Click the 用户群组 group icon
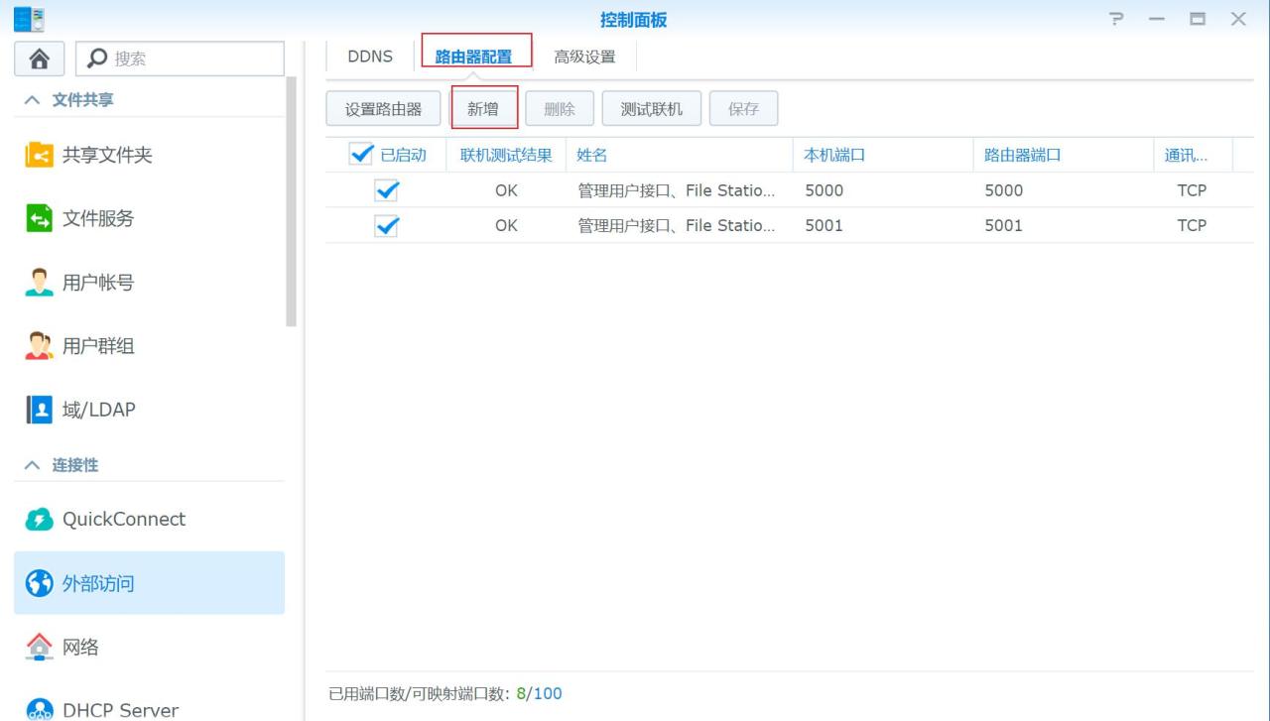Screen dimensions: 1270x721 pos(39,346)
